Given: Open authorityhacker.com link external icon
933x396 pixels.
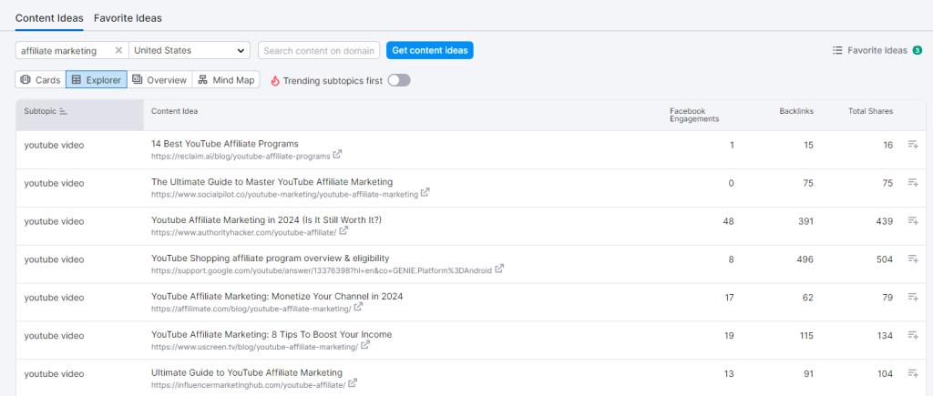Looking at the screenshot, I should [343, 230].
